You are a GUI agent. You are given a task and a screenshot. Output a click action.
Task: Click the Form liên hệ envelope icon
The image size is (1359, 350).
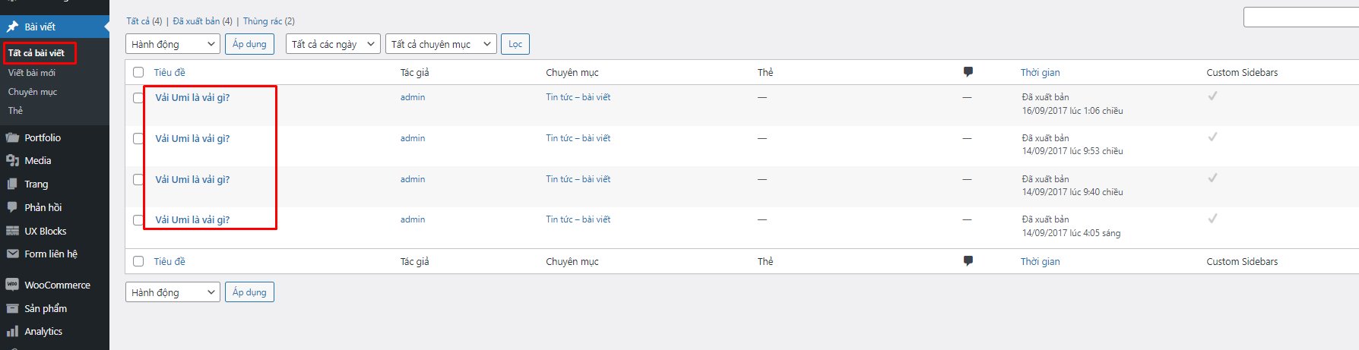coord(12,254)
